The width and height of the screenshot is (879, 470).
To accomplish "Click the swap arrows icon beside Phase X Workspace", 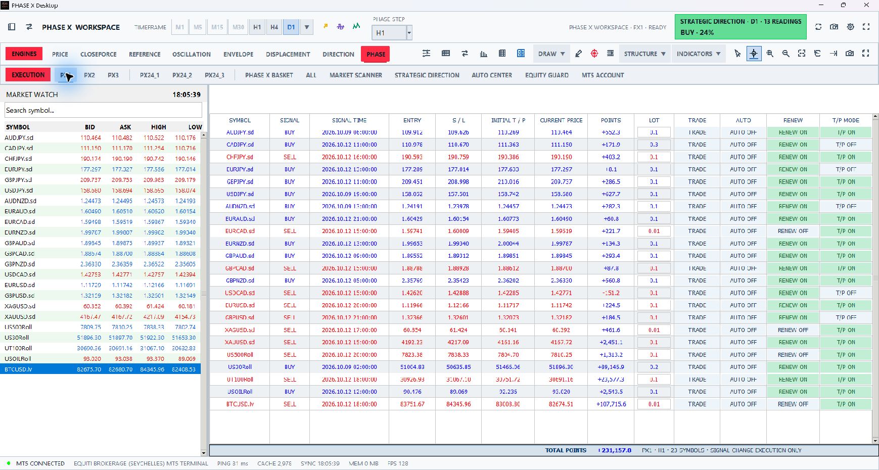I will click(29, 27).
